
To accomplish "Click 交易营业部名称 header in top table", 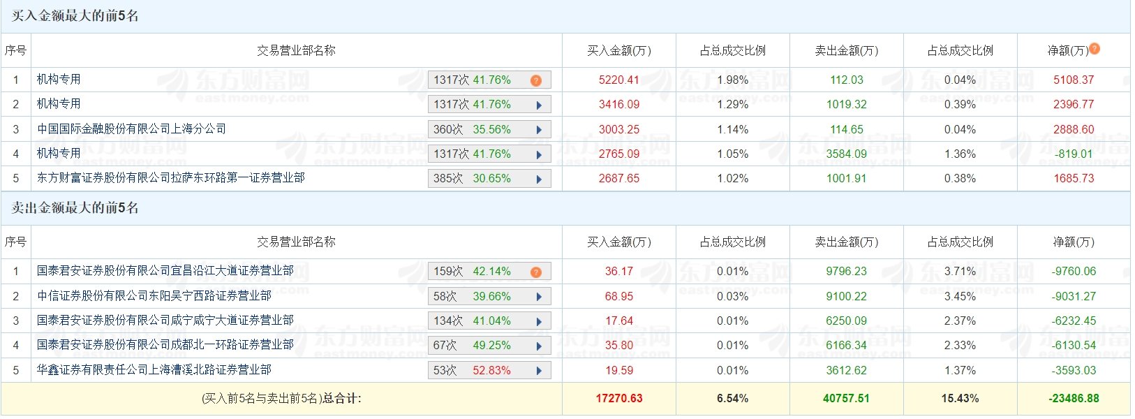I will point(296,50).
